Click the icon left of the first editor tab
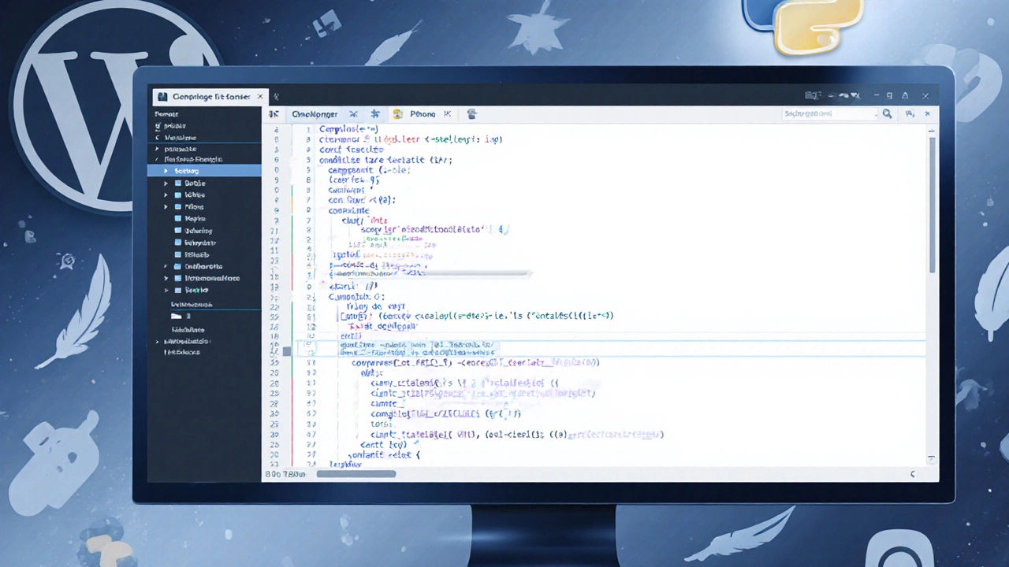This screenshot has width=1009, height=567. (x=274, y=114)
